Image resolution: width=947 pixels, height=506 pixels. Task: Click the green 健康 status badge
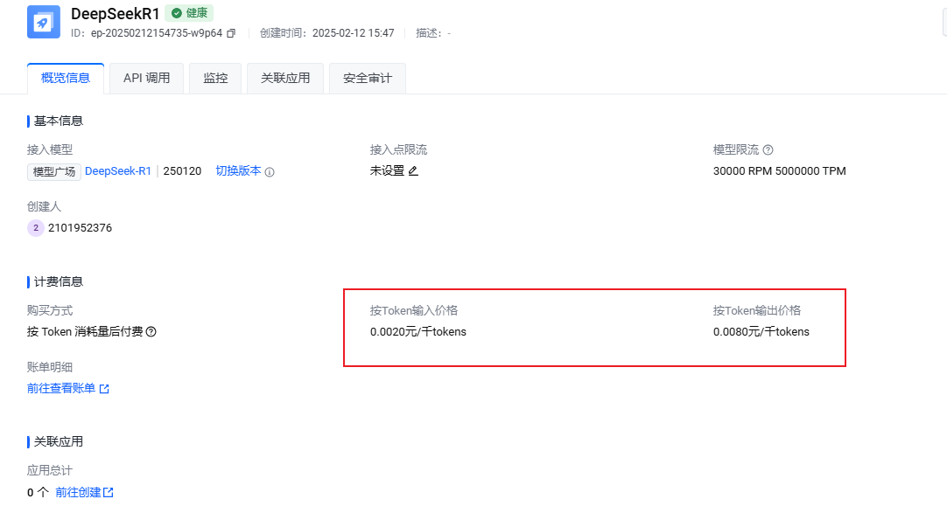(189, 13)
